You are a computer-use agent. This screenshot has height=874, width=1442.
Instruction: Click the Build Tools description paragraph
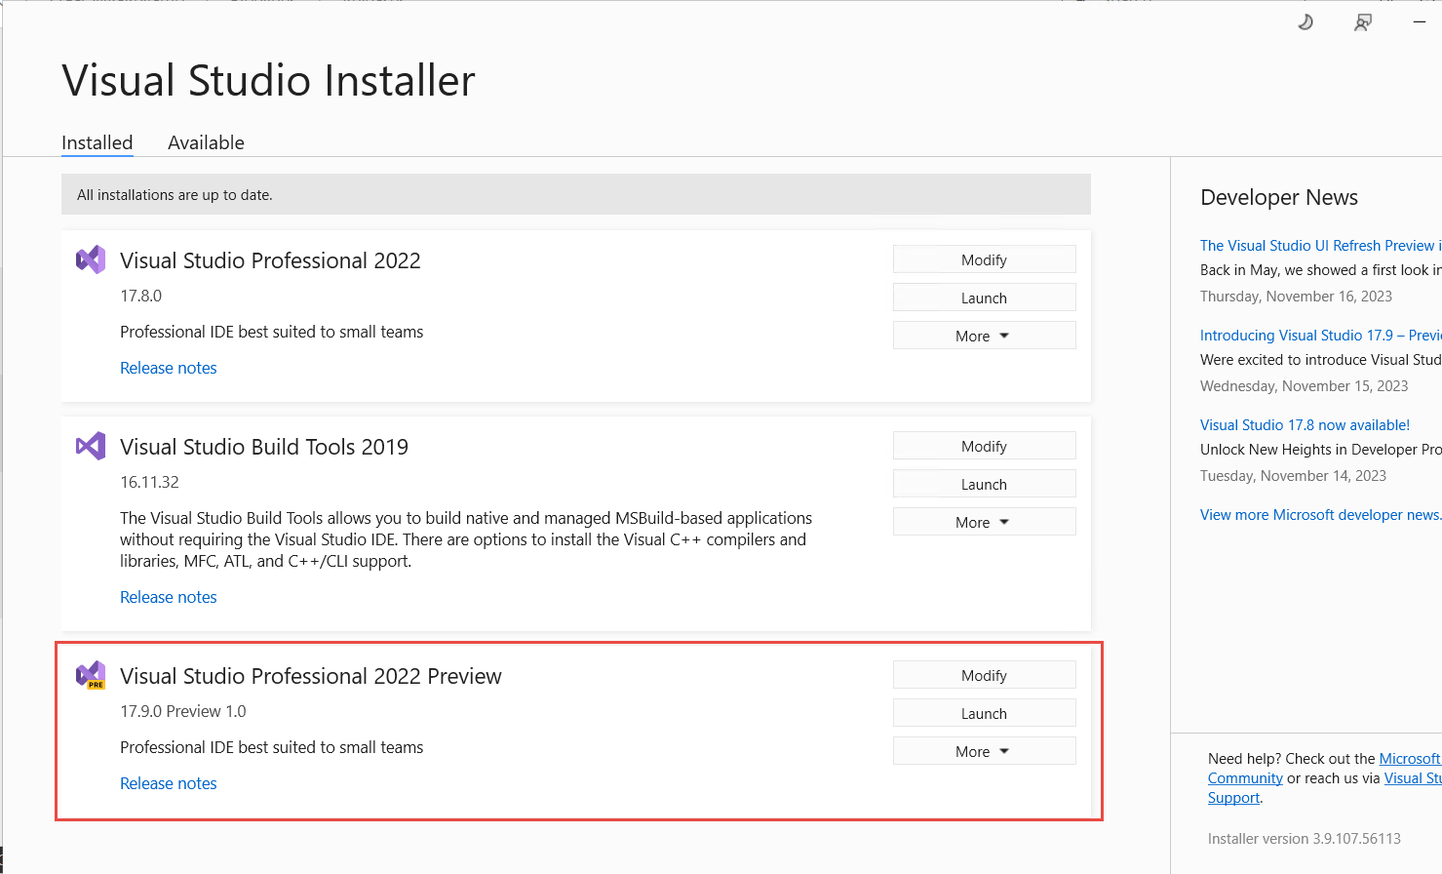[x=466, y=539]
